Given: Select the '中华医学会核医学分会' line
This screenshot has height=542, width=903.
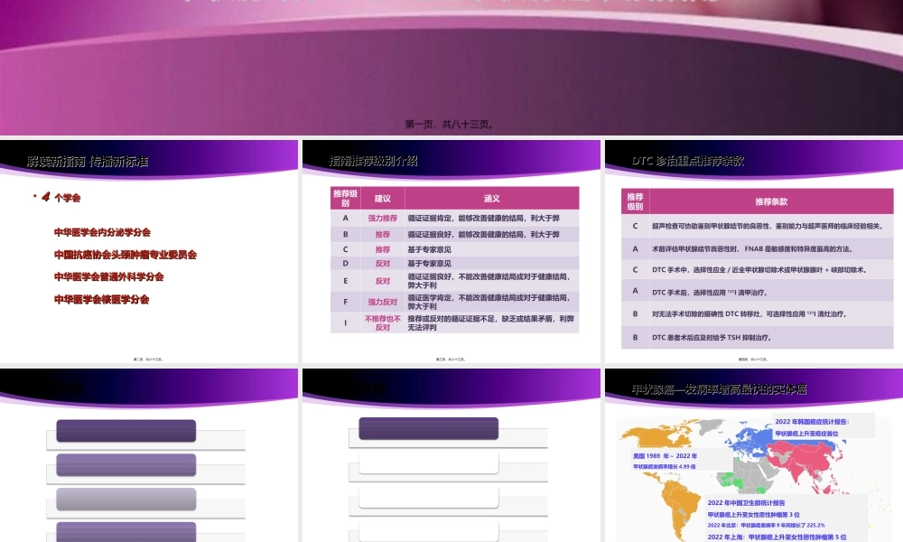Looking at the screenshot, I should (102, 299).
